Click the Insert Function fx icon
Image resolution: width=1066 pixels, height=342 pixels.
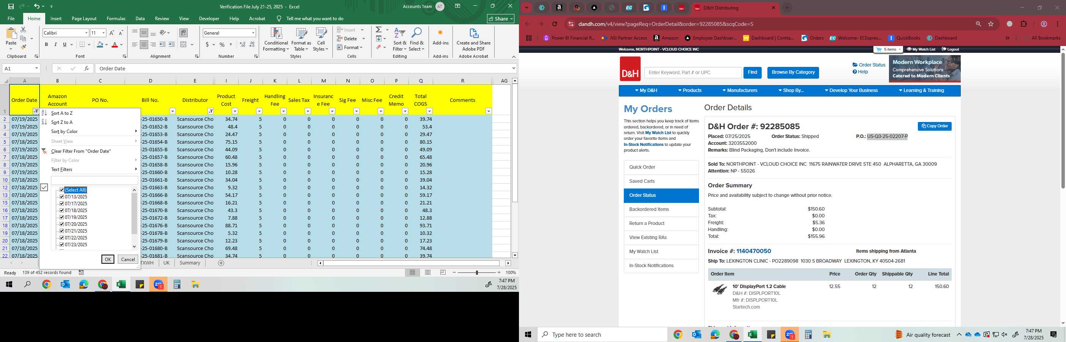(x=87, y=68)
